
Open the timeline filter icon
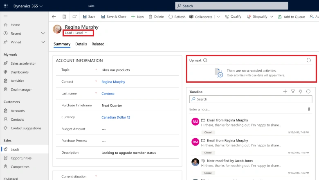pos(293,92)
